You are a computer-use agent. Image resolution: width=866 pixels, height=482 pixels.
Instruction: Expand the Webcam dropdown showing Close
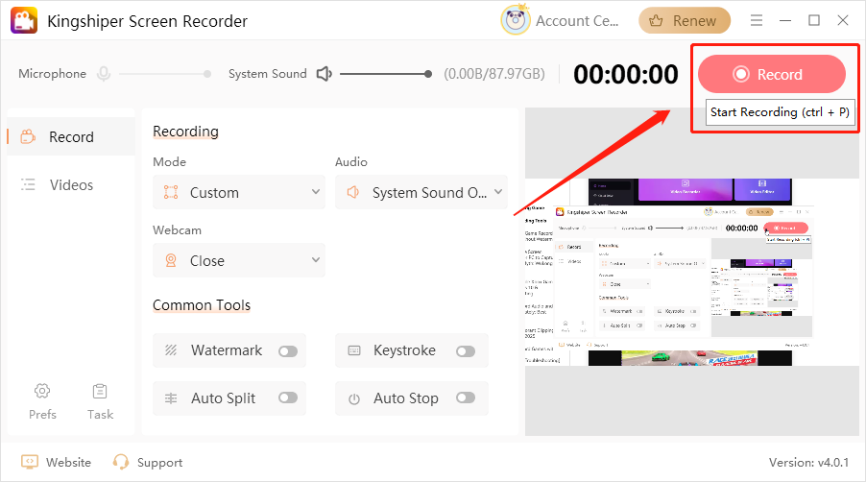(x=239, y=260)
